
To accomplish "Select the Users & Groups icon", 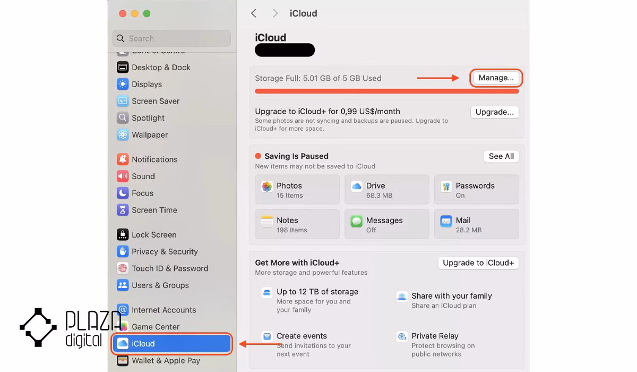I will click(x=123, y=285).
